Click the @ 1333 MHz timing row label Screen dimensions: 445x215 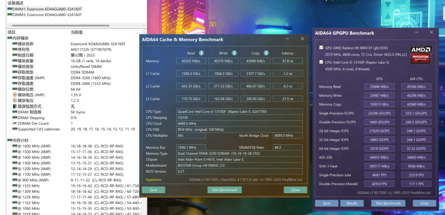[x=29, y=186]
